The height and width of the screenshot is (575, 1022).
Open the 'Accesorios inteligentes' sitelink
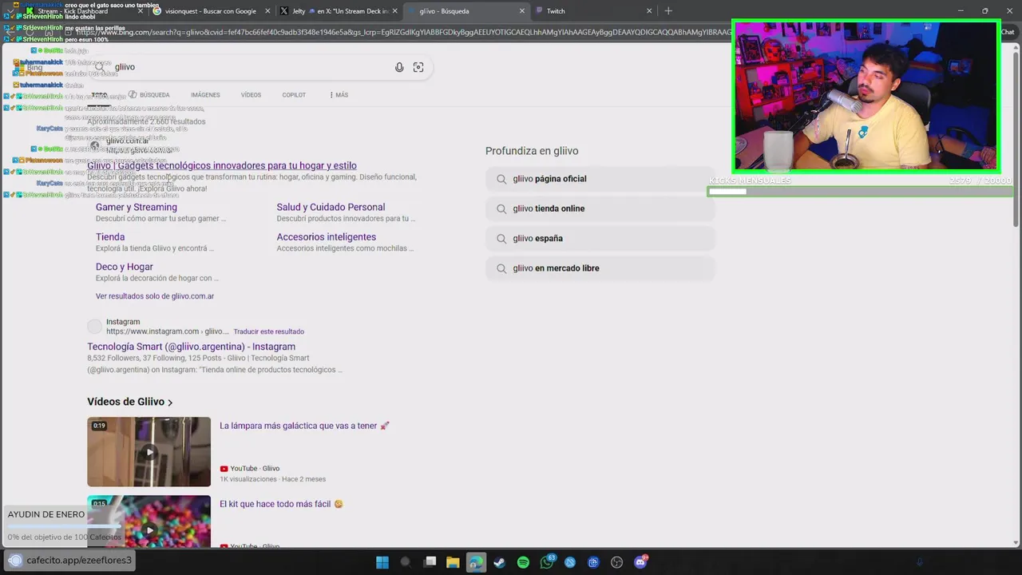point(326,237)
